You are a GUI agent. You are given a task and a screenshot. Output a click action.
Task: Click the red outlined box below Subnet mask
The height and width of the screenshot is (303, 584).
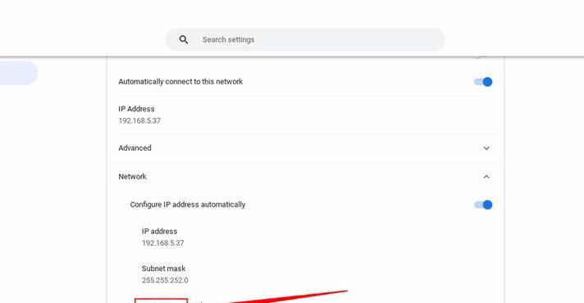tap(161, 301)
